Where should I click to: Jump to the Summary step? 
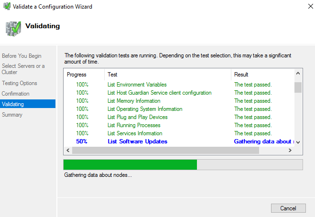tap(12, 115)
